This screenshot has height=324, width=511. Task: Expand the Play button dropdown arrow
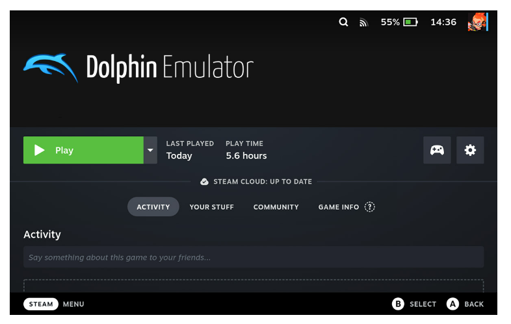(150, 150)
